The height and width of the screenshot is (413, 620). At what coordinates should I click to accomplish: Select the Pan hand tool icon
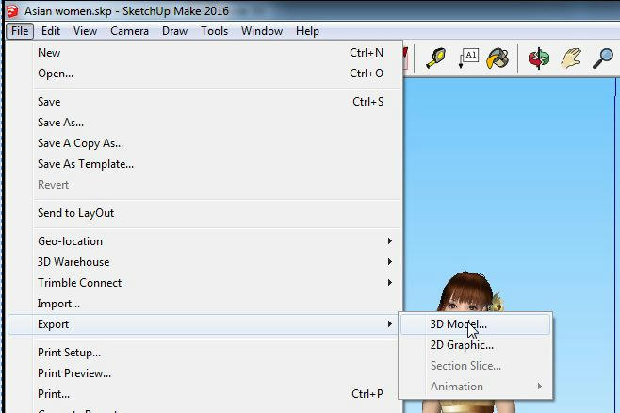coord(571,58)
